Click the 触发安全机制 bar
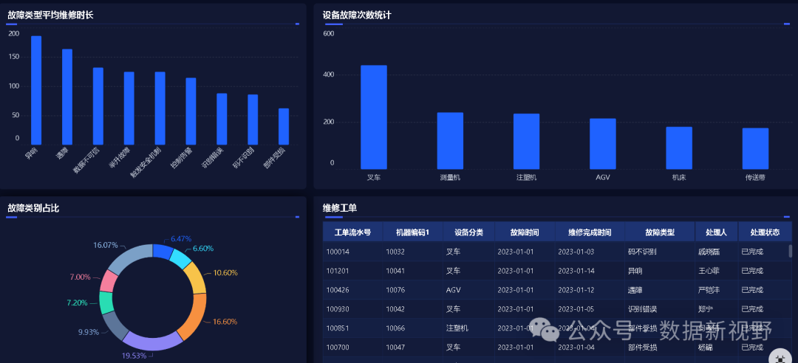Screen dimensions: 798x363 160,108
